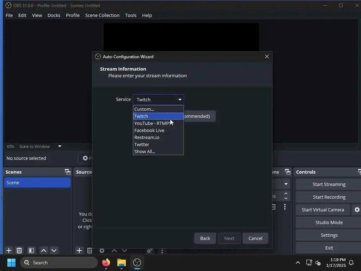Open the clock showing 1:19 PM
361x271 pixels.
(336, 263)
